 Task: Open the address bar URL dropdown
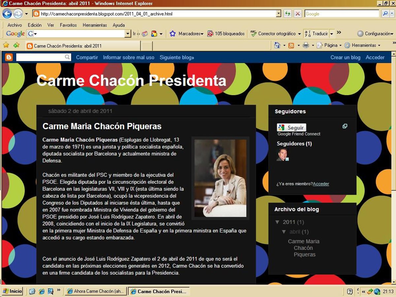[279, 14]
